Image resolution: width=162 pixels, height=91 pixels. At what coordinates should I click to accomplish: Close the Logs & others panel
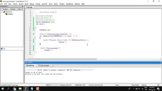point(161,62)
